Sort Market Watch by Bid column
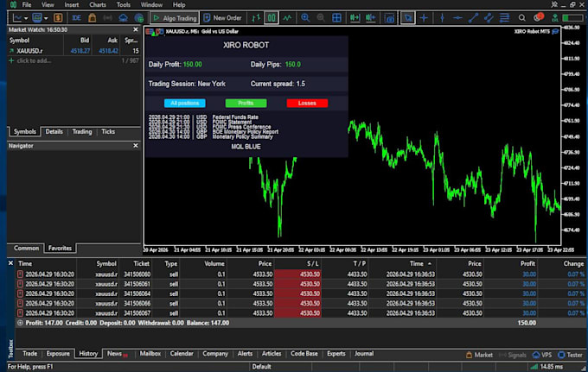588x372 pixels. click(x=85, y=41)
